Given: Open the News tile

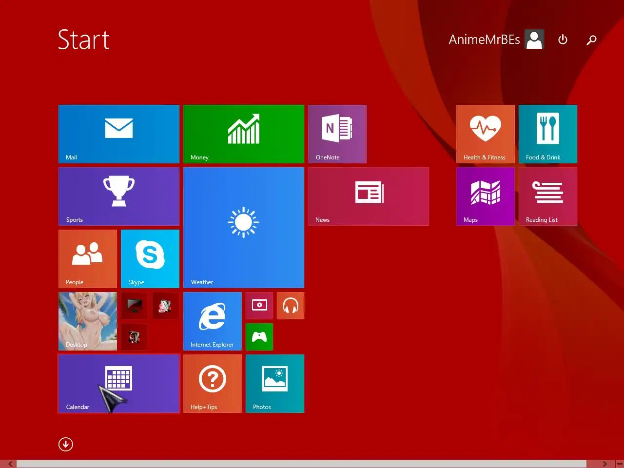Looking at the screenshot, I should click(x=369, y=196).
